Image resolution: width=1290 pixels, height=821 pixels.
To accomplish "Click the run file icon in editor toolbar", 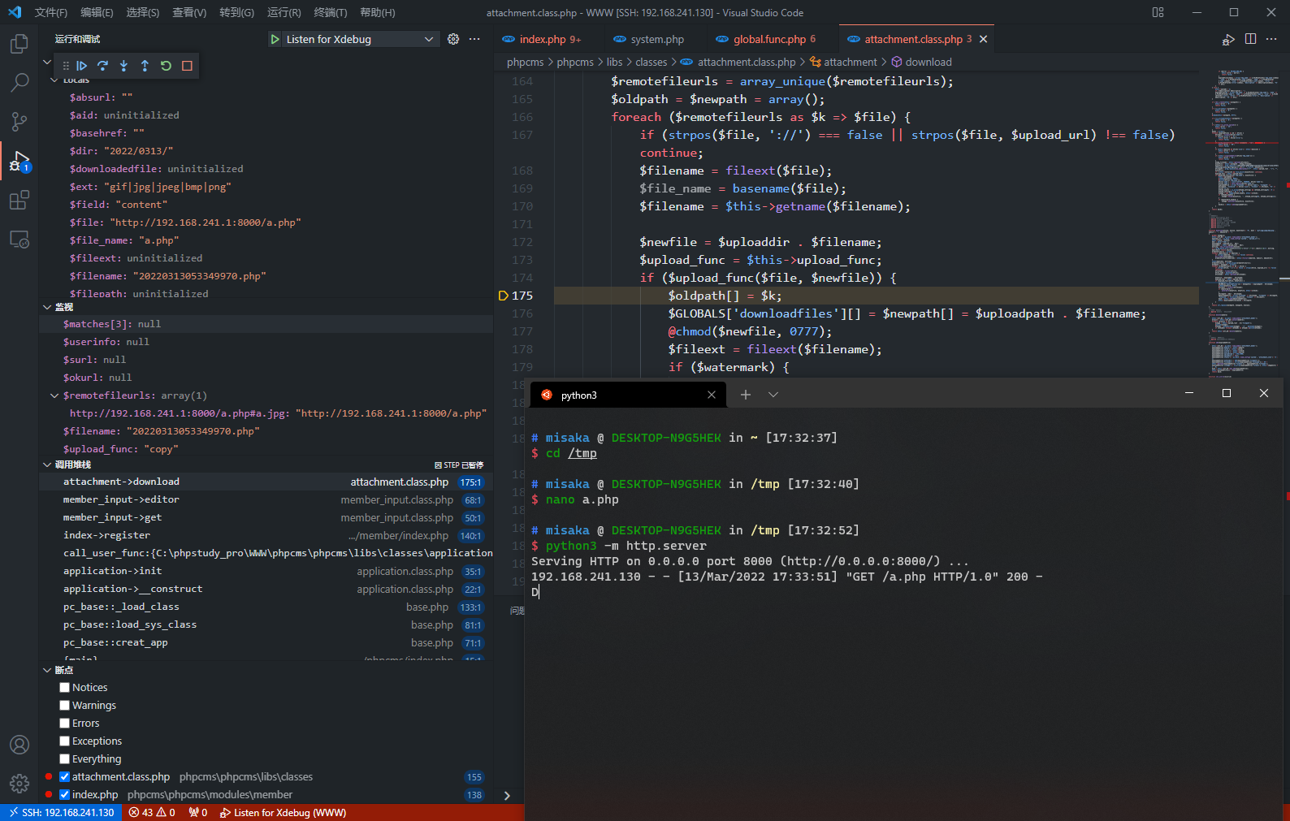I will pyautogui.click(x=1229, y=39).
